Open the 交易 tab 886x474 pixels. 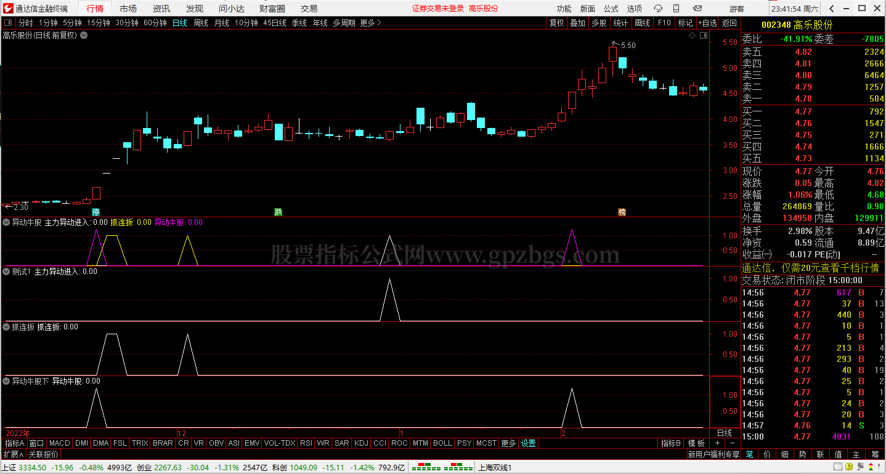click(x=309, y=9)
